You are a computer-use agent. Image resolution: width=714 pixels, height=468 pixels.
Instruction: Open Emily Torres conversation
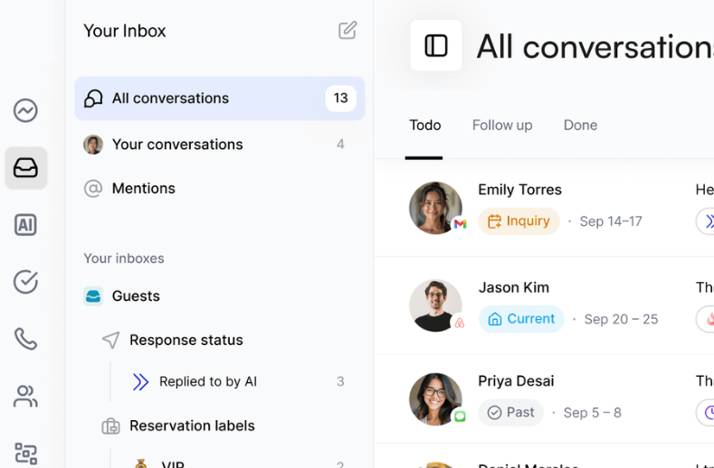point(544,209)
